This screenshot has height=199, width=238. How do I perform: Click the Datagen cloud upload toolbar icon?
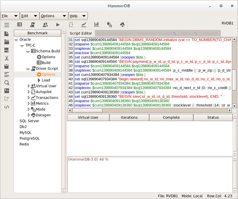(122, 25)
